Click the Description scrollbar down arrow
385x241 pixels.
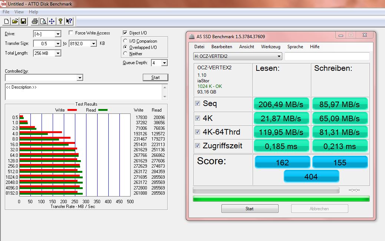pos(165,97)
